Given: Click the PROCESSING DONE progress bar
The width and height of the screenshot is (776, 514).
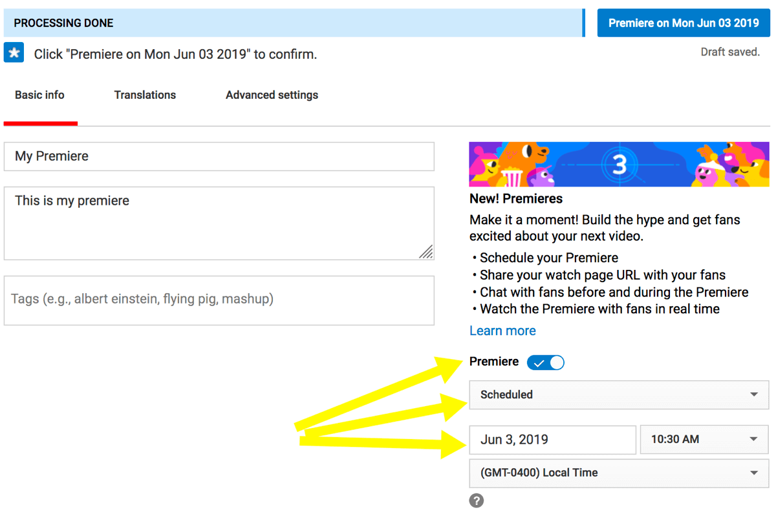Looking at the screenshot, I should point(294,23).
